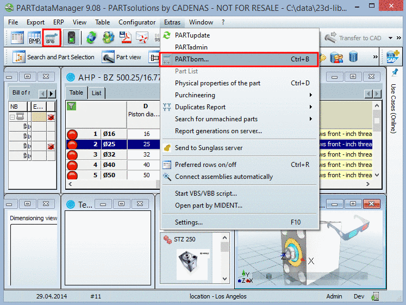Select PARTbom... menu entry
Image resolution: width=406 pixels, height=305 pixels.
238,59
